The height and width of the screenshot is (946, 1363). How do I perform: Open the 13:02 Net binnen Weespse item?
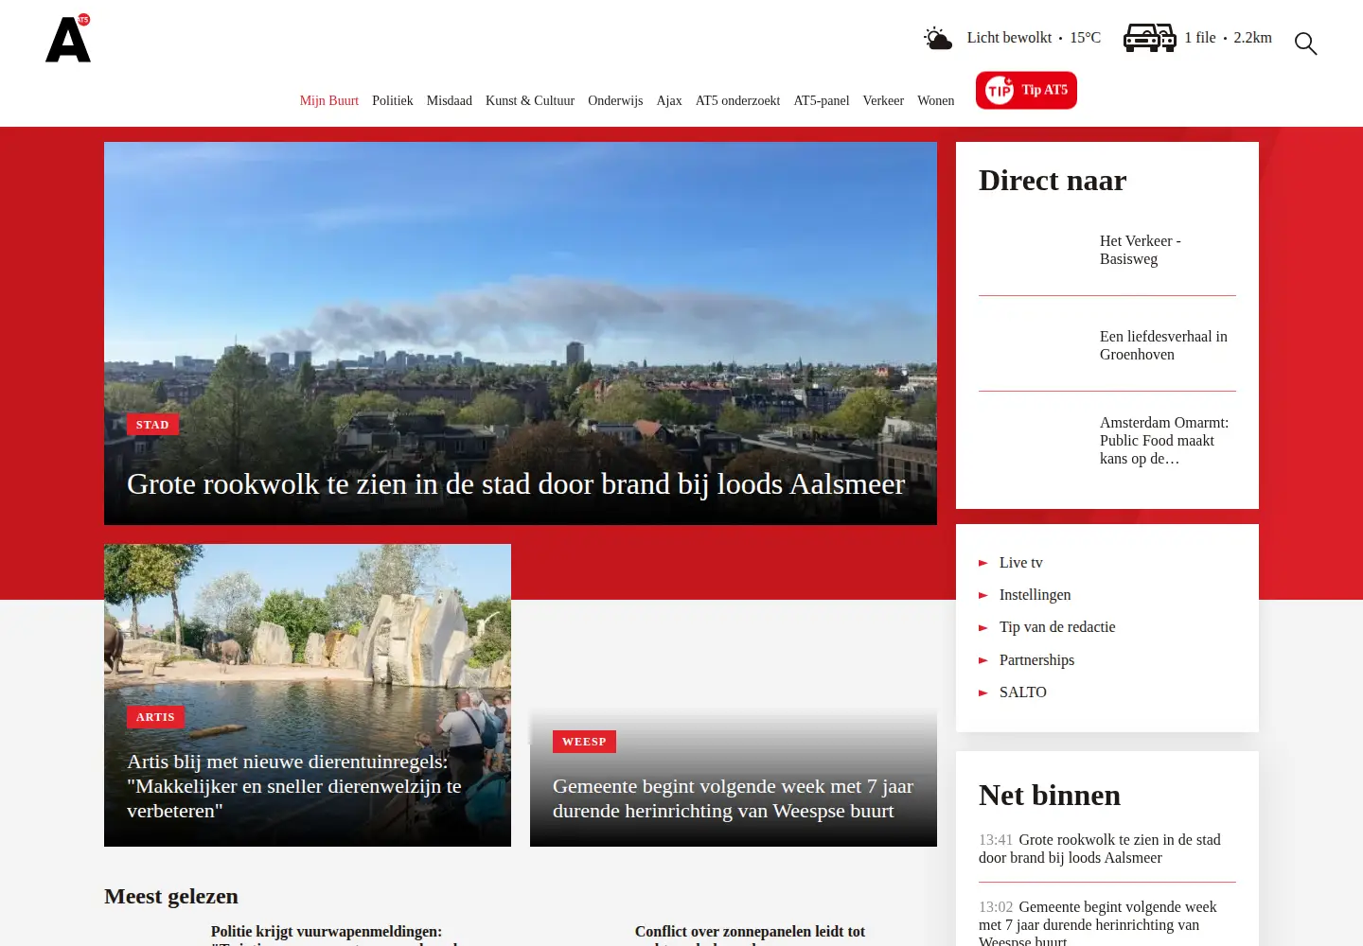coord(1098,924)
